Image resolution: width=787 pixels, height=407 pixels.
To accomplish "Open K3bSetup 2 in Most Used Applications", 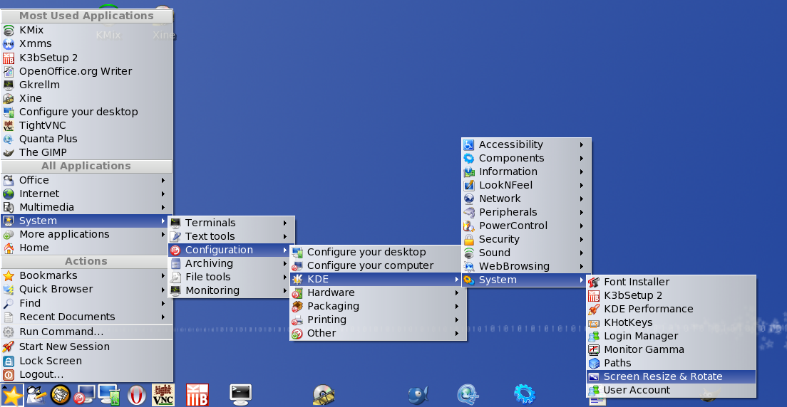I will pos(87,58).
